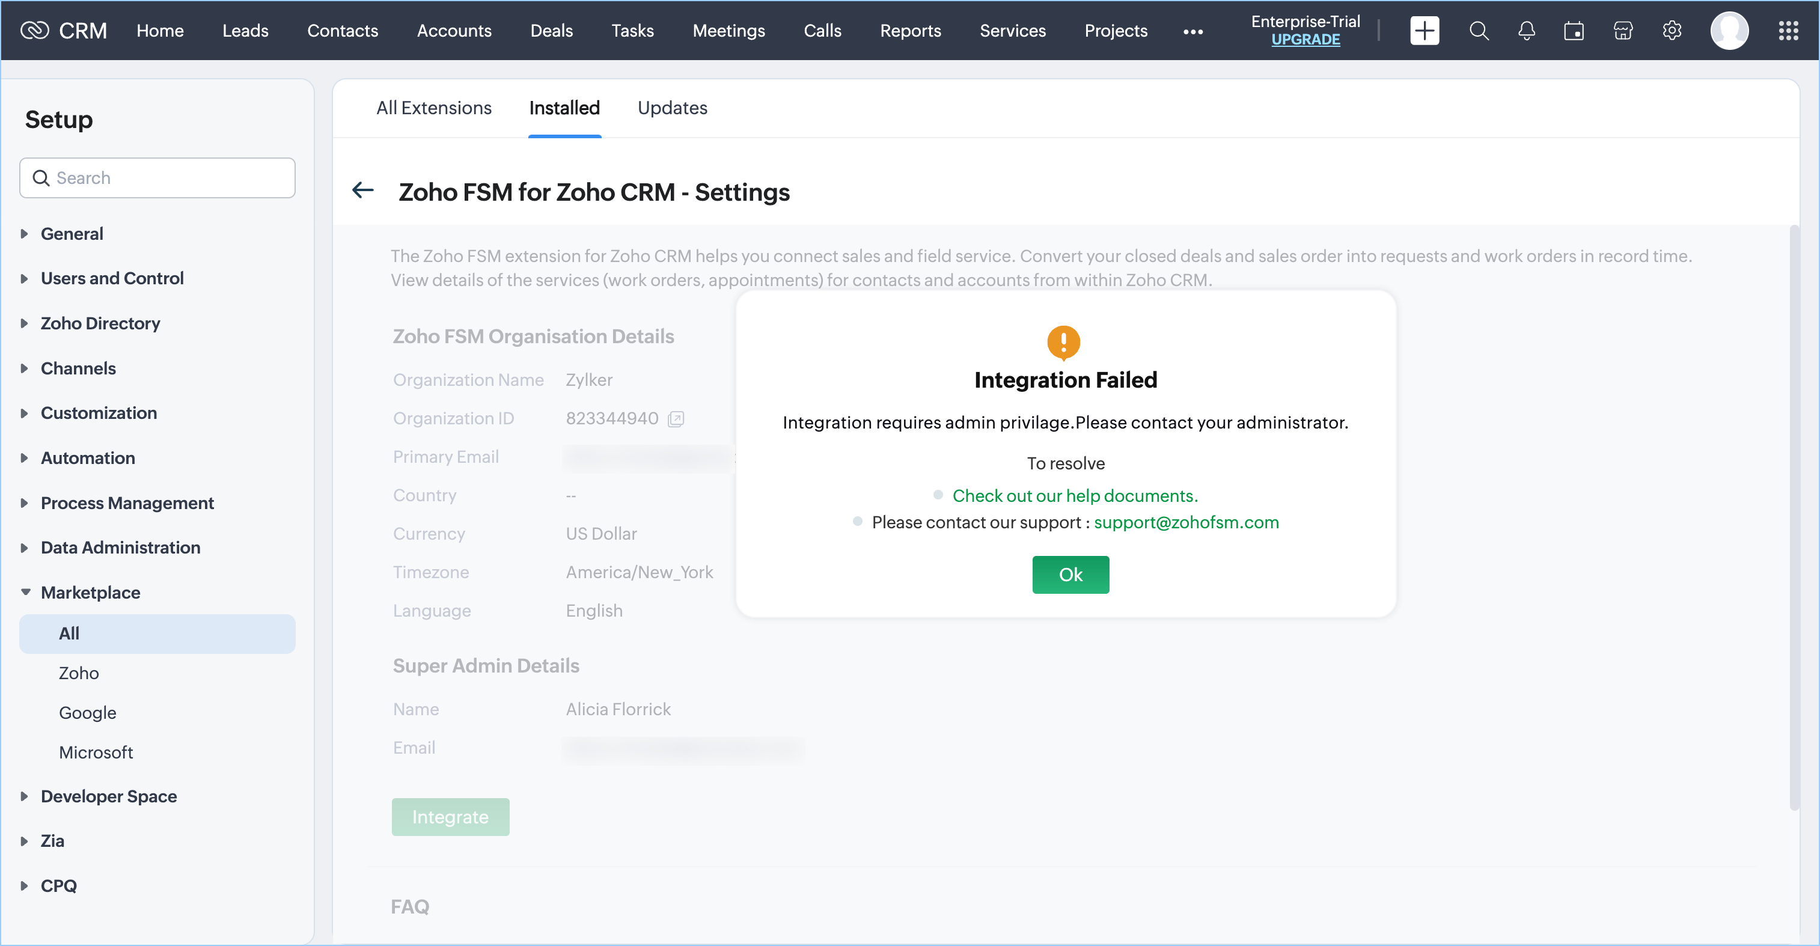Screen dimensions: 1820x946
Task: Open the apps grid launcher
Action: 1788,31
